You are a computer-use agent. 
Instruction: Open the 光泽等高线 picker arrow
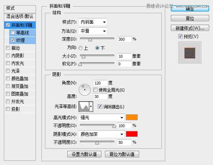click(91, 106)
